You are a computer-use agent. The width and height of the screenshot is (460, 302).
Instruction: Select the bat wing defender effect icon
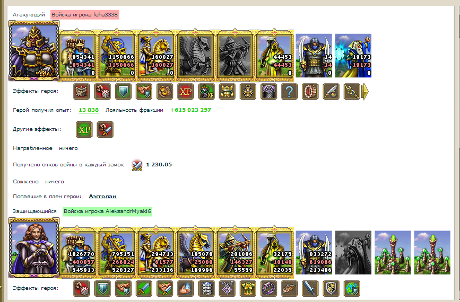tap(289, 289)
